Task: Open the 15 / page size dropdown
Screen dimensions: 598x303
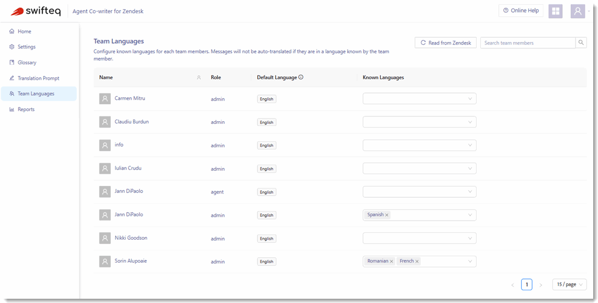Action: [x=569, y=284]
